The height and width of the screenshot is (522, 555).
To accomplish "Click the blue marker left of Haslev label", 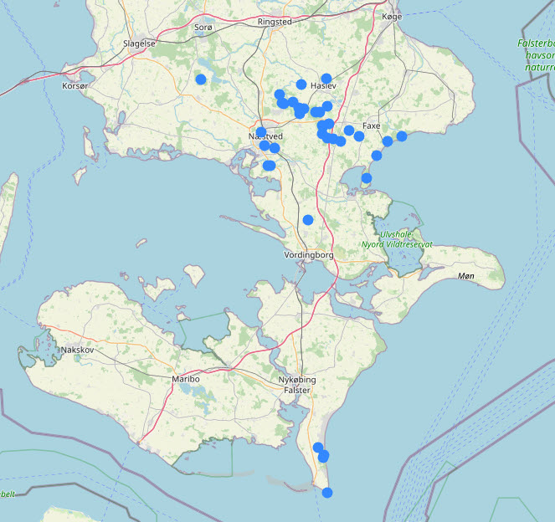I will [301, 84].
